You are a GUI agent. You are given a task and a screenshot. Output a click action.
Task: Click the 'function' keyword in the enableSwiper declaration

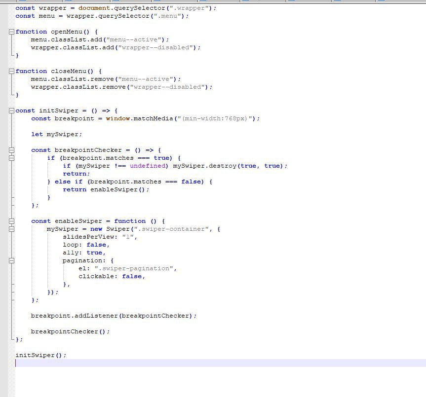(130, 221)
